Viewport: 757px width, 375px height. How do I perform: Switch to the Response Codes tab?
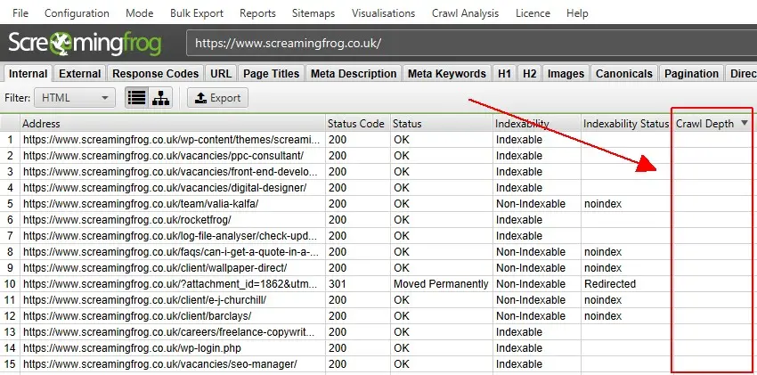[x=156, y=74]
